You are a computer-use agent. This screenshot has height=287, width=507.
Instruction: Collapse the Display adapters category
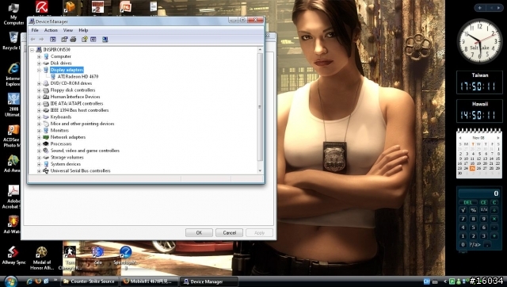[x=39, y=70]
